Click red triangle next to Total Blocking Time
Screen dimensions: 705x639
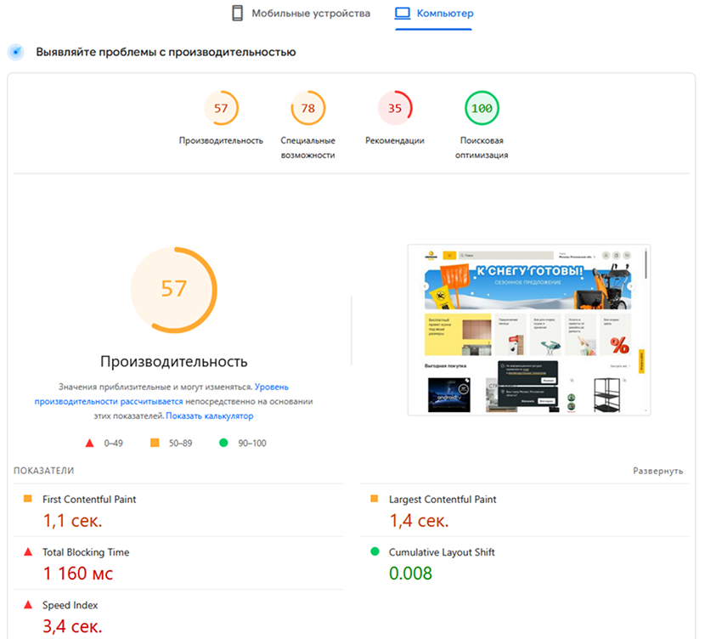click(28, 551)
